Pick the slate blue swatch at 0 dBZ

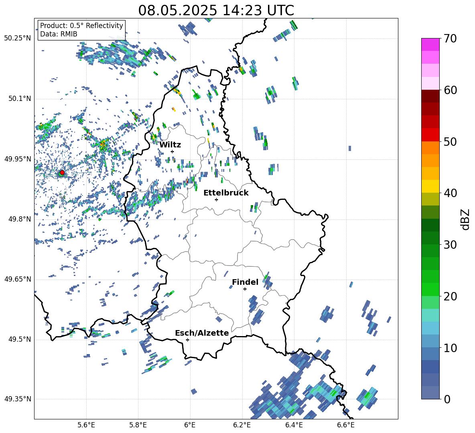tap(430, 393)
